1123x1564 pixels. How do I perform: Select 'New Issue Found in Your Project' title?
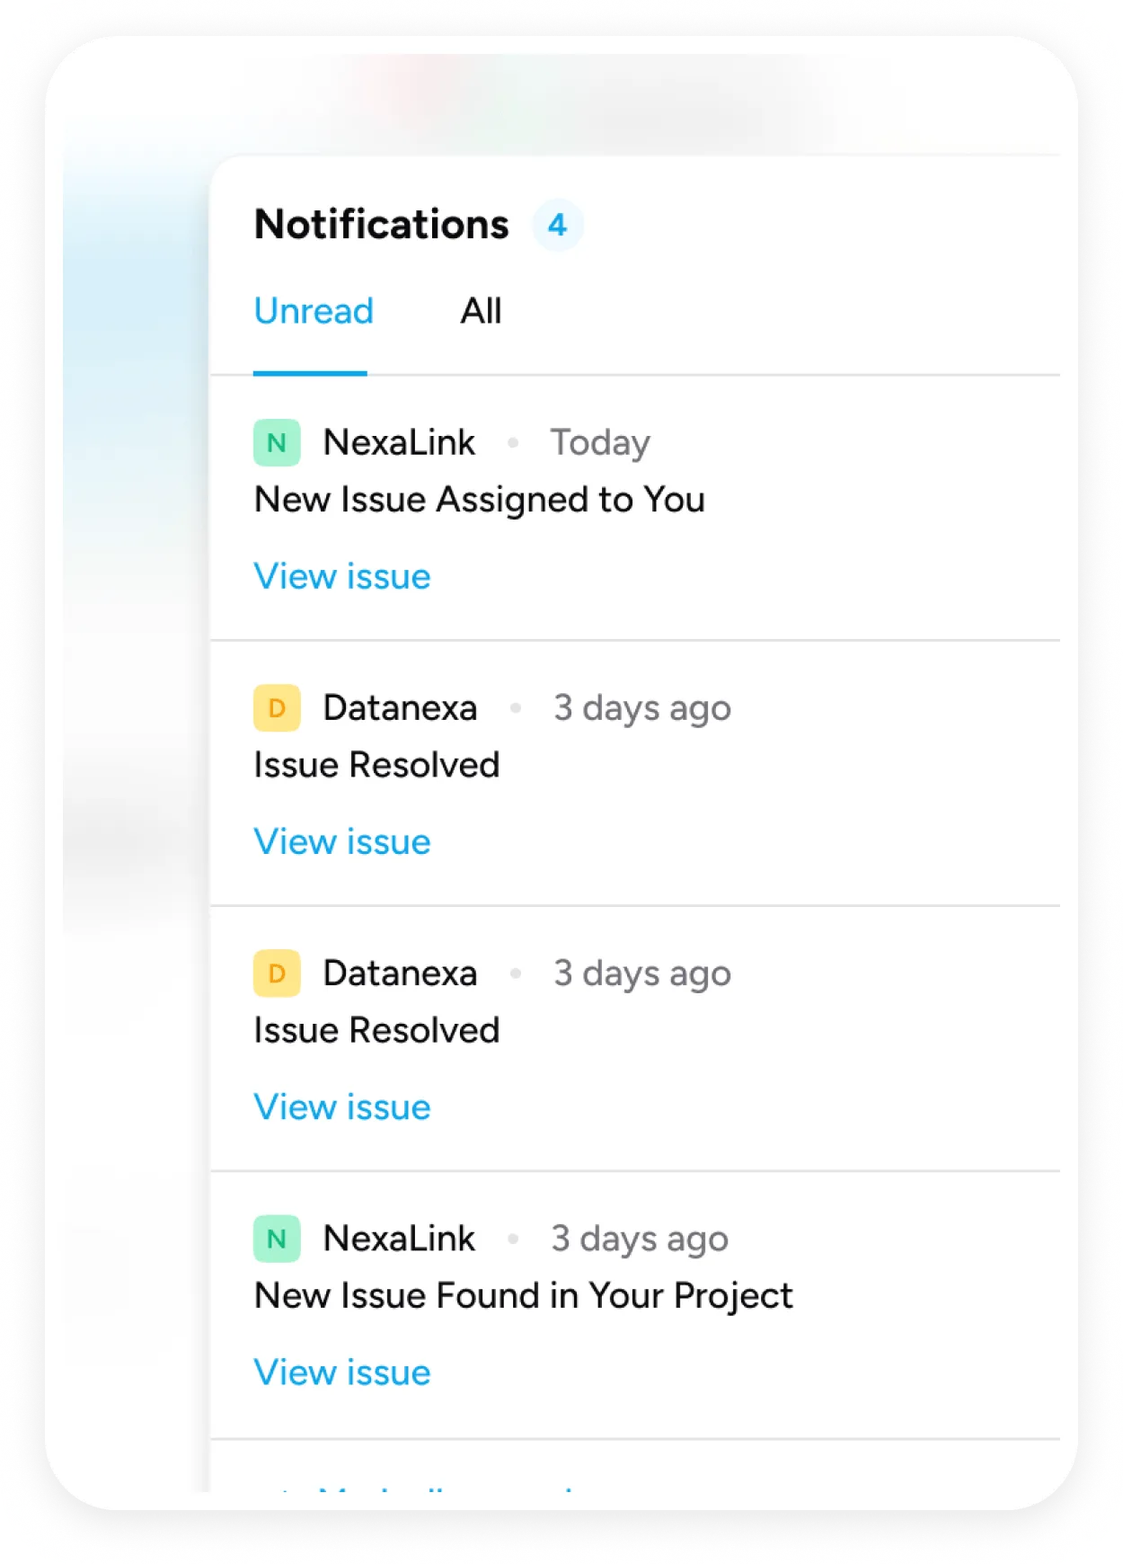click(523, 1296)
